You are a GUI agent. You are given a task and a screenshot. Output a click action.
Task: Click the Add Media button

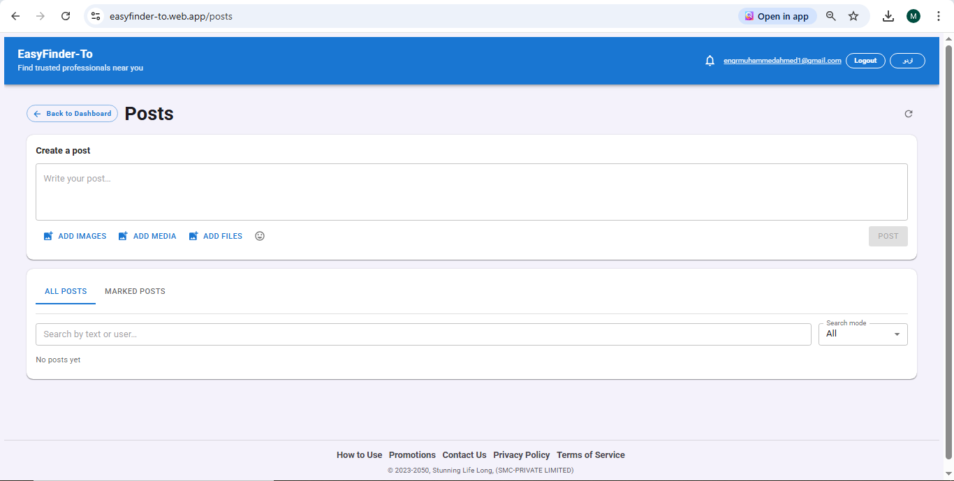147,236
